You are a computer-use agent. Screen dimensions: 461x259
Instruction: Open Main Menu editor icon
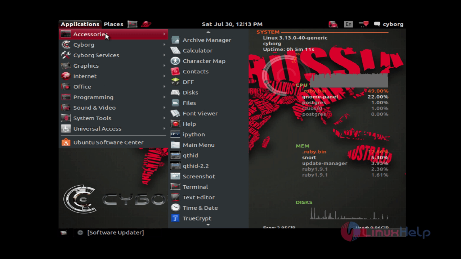point(175,145)
